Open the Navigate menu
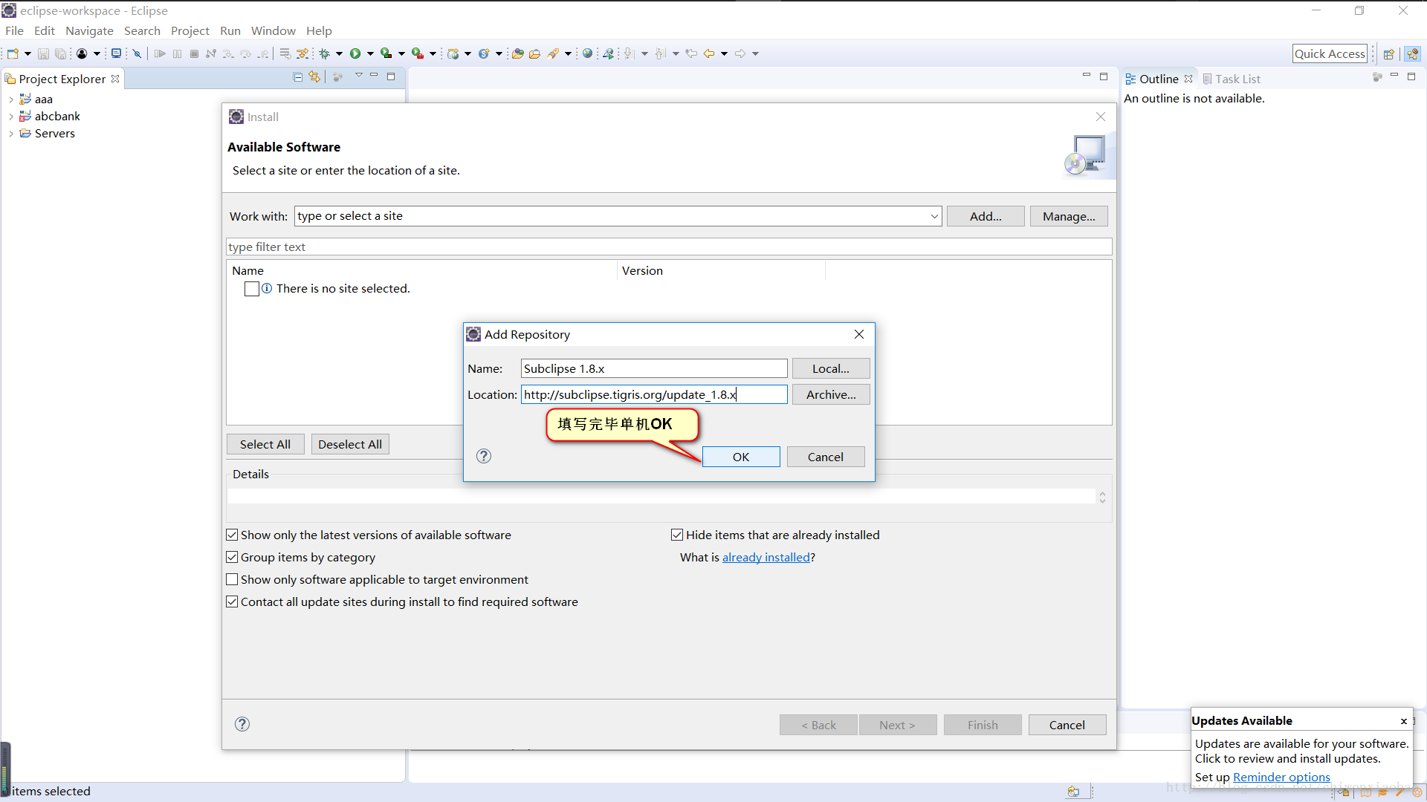1427x802 pixels. coord(89,30)
